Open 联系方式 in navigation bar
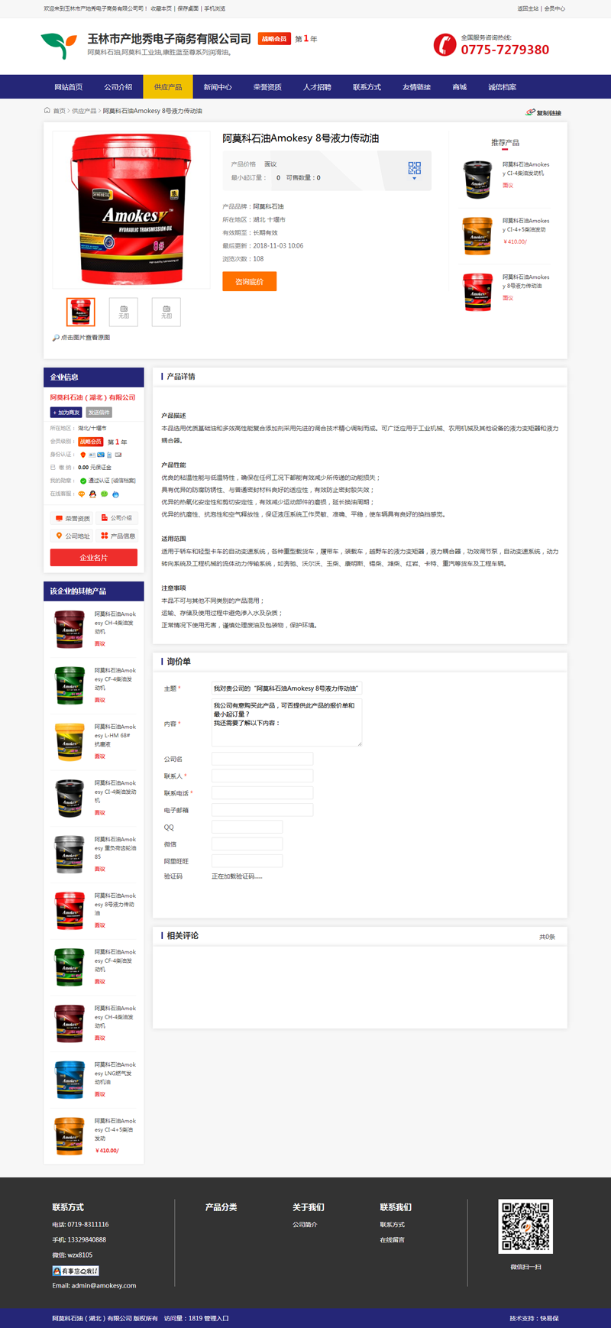611x1328 pixels. (x=367, y=87)
